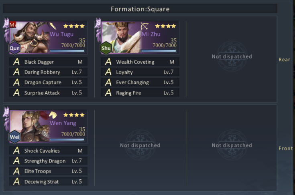Viewport: 295px width, 195px height.
Task: Click the Wei faction badge on Wen Yang
Action: click(14, 137)
